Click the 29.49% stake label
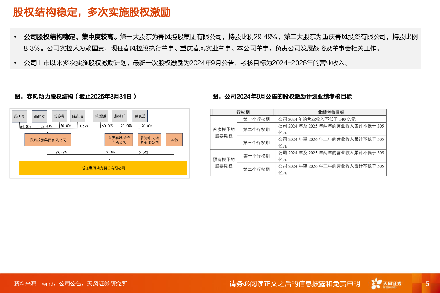The width and height of the screenshot is (440, 293). click(61, 152)
